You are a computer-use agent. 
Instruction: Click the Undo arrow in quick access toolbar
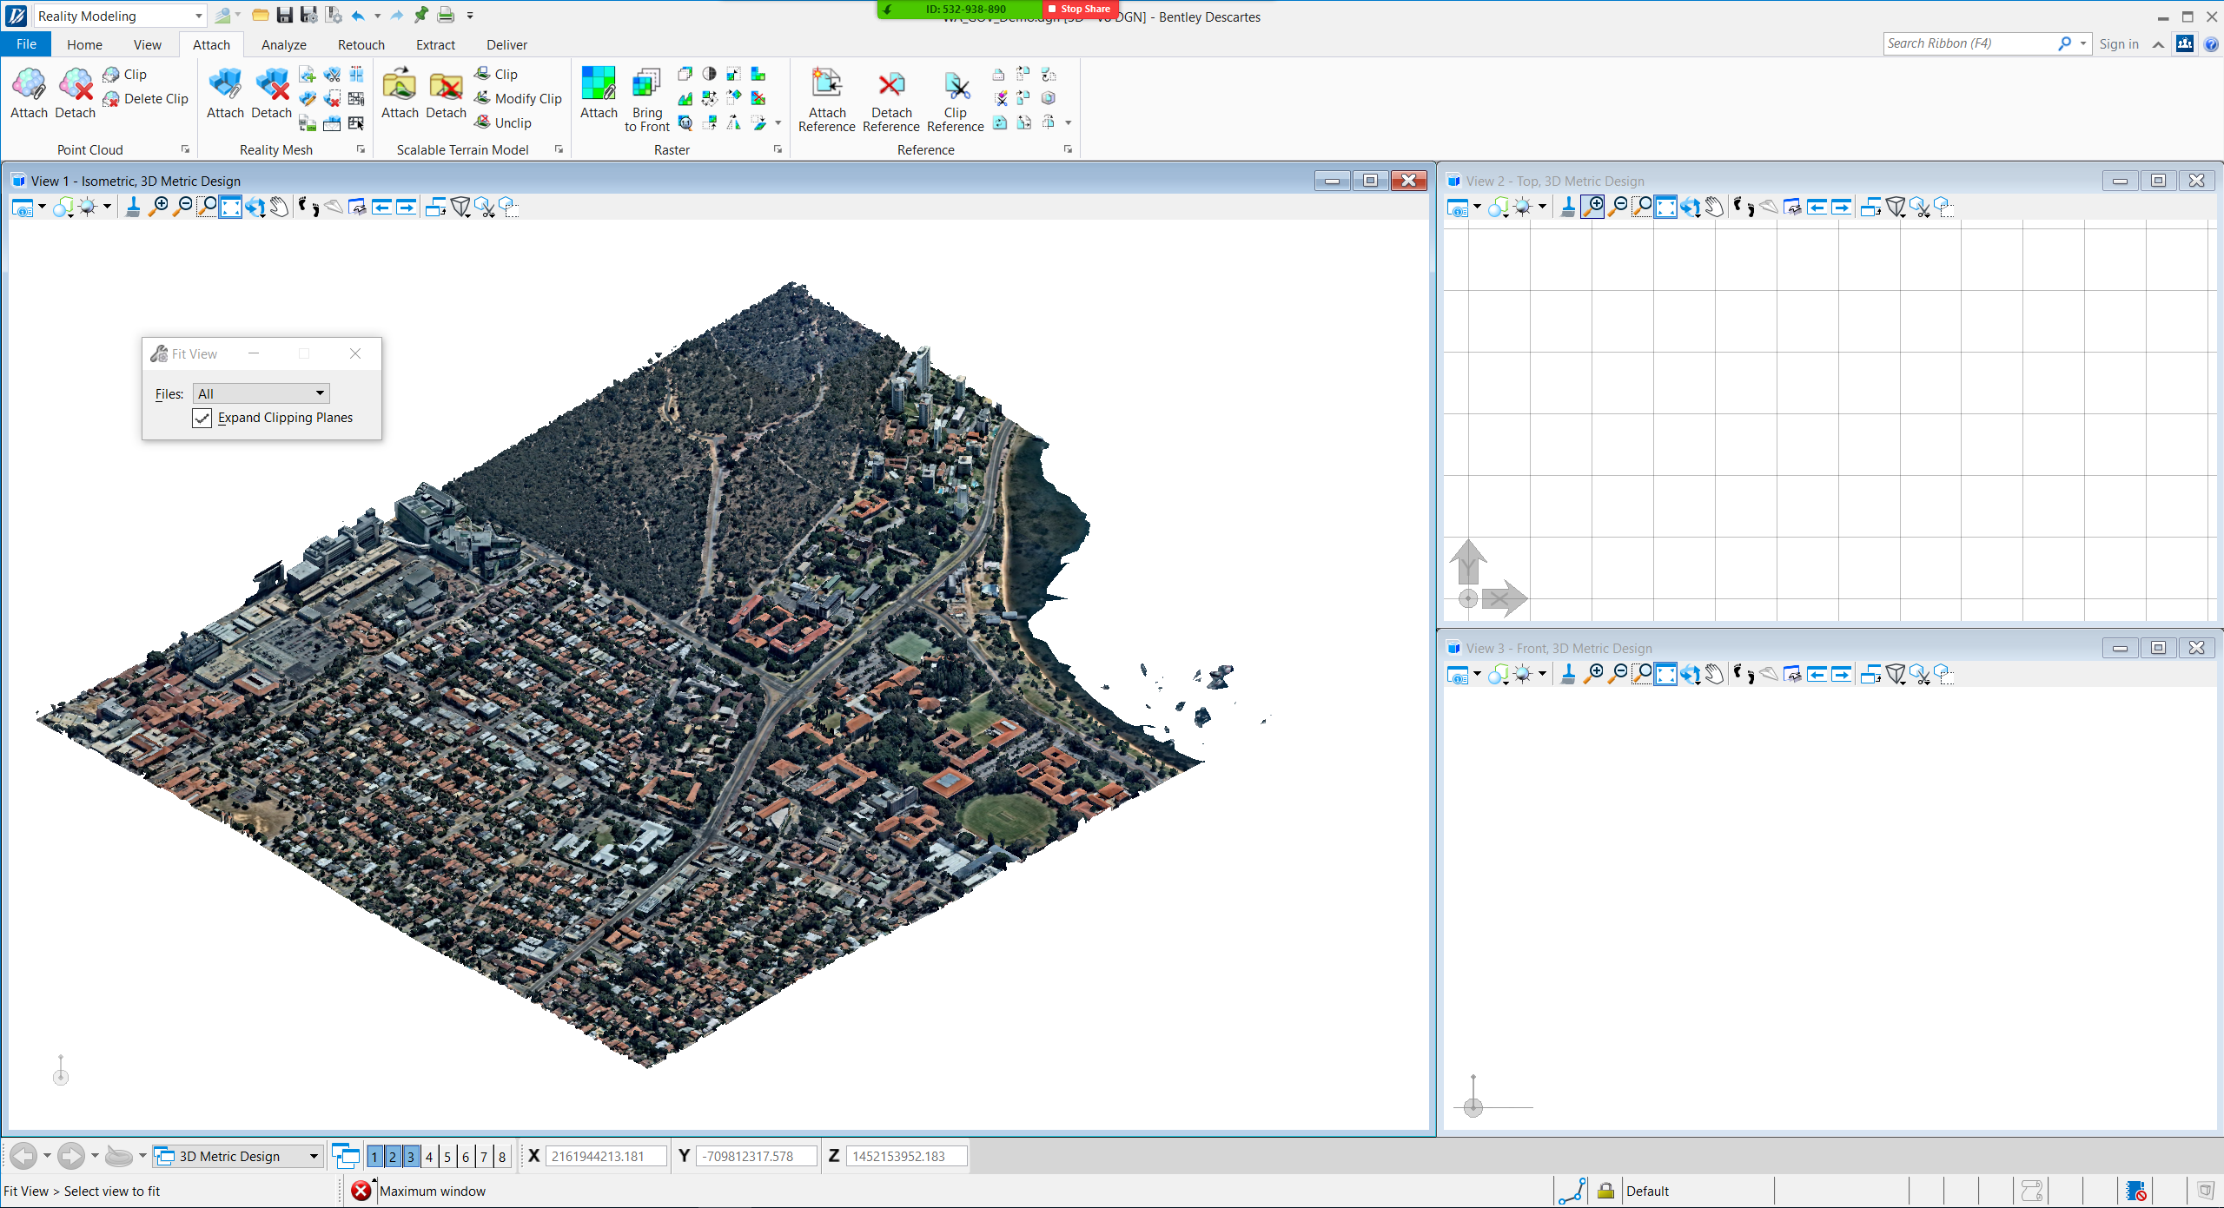tap(357, 15)
